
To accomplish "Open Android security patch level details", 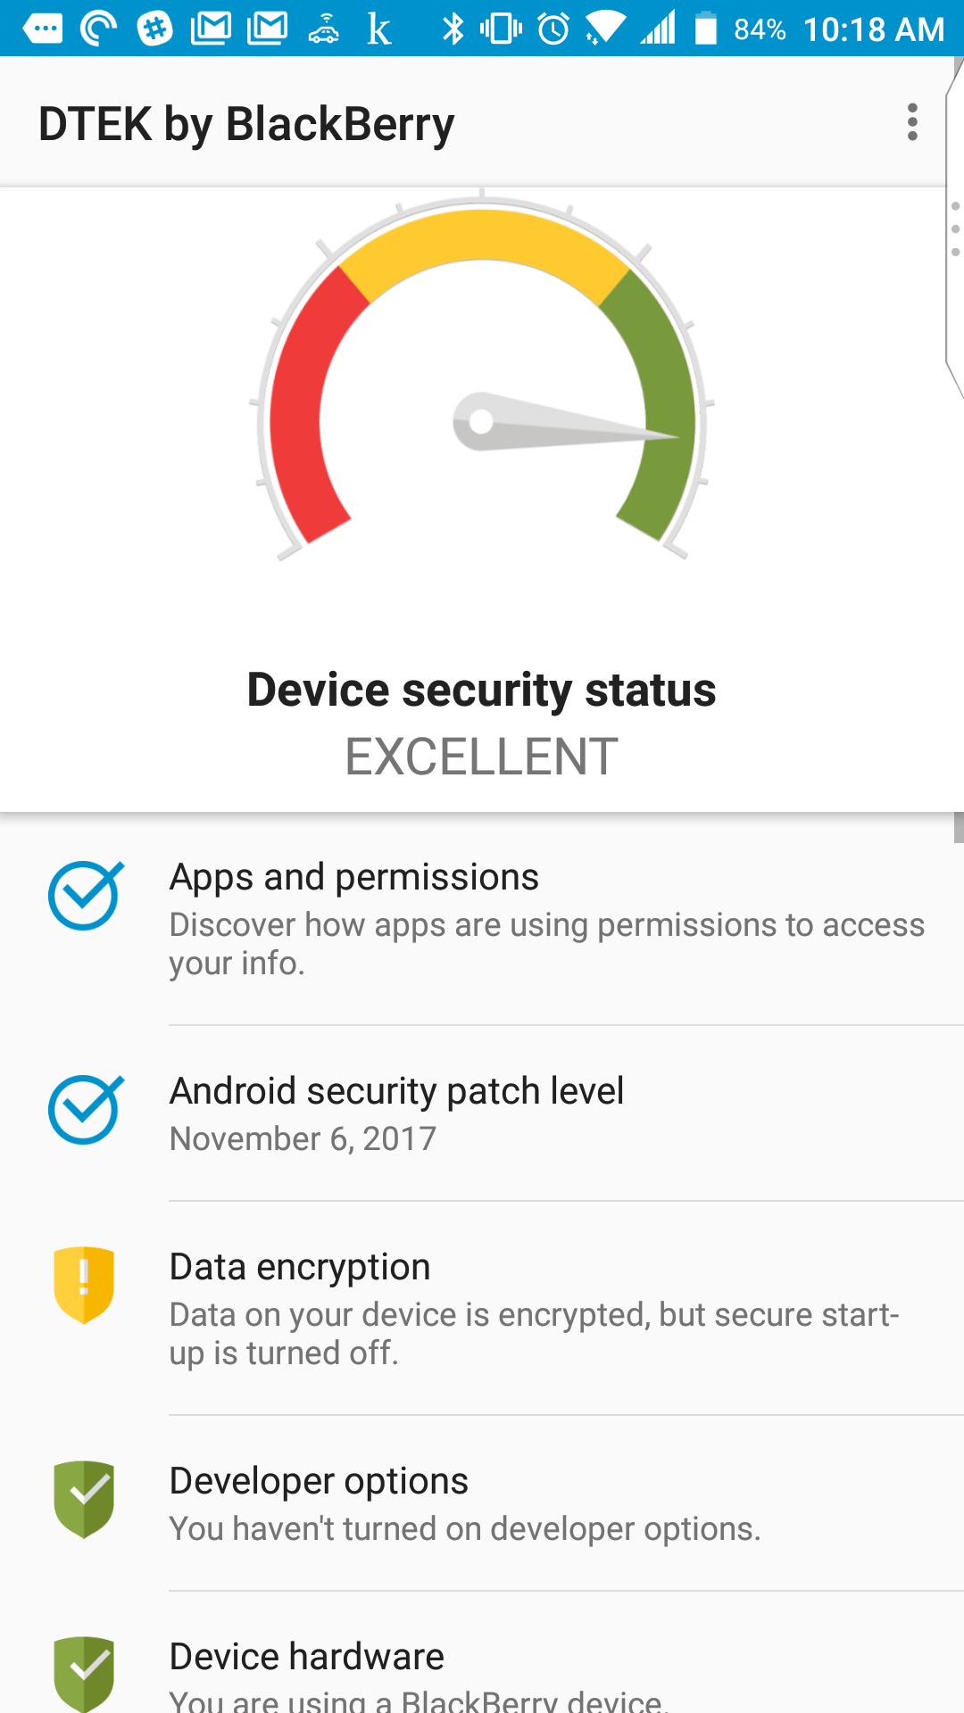I will coord(482,1113).
